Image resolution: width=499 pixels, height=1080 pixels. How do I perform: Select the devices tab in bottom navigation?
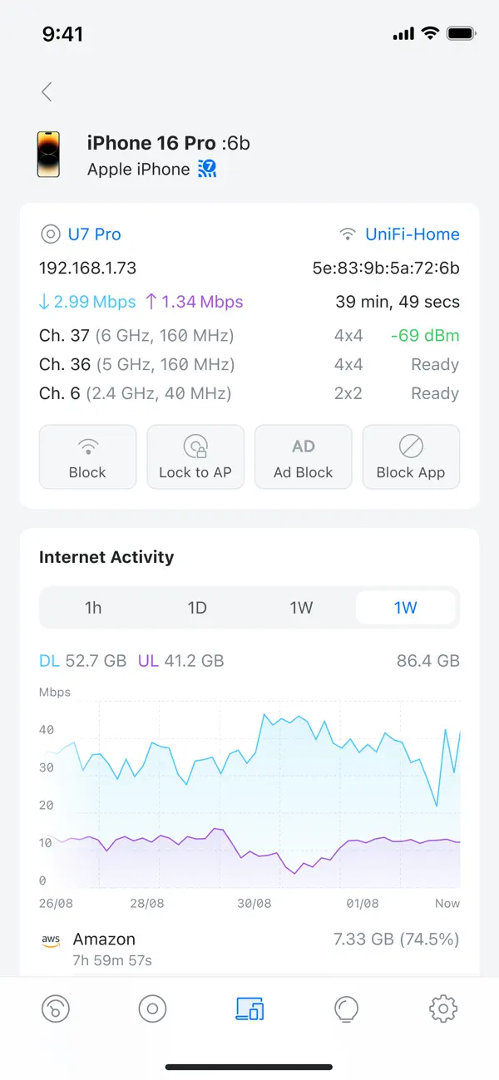[x=249, y=1008]
